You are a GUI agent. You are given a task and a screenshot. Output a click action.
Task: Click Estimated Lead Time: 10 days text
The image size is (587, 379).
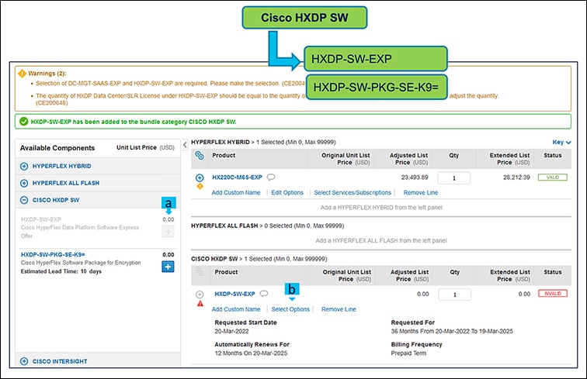click(61, 271)
